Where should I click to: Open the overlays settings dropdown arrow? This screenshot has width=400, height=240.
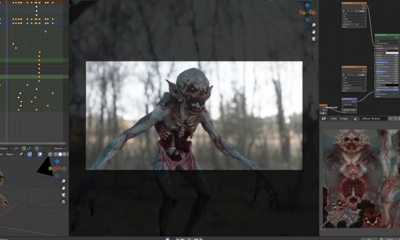click(x=44, y=154)
